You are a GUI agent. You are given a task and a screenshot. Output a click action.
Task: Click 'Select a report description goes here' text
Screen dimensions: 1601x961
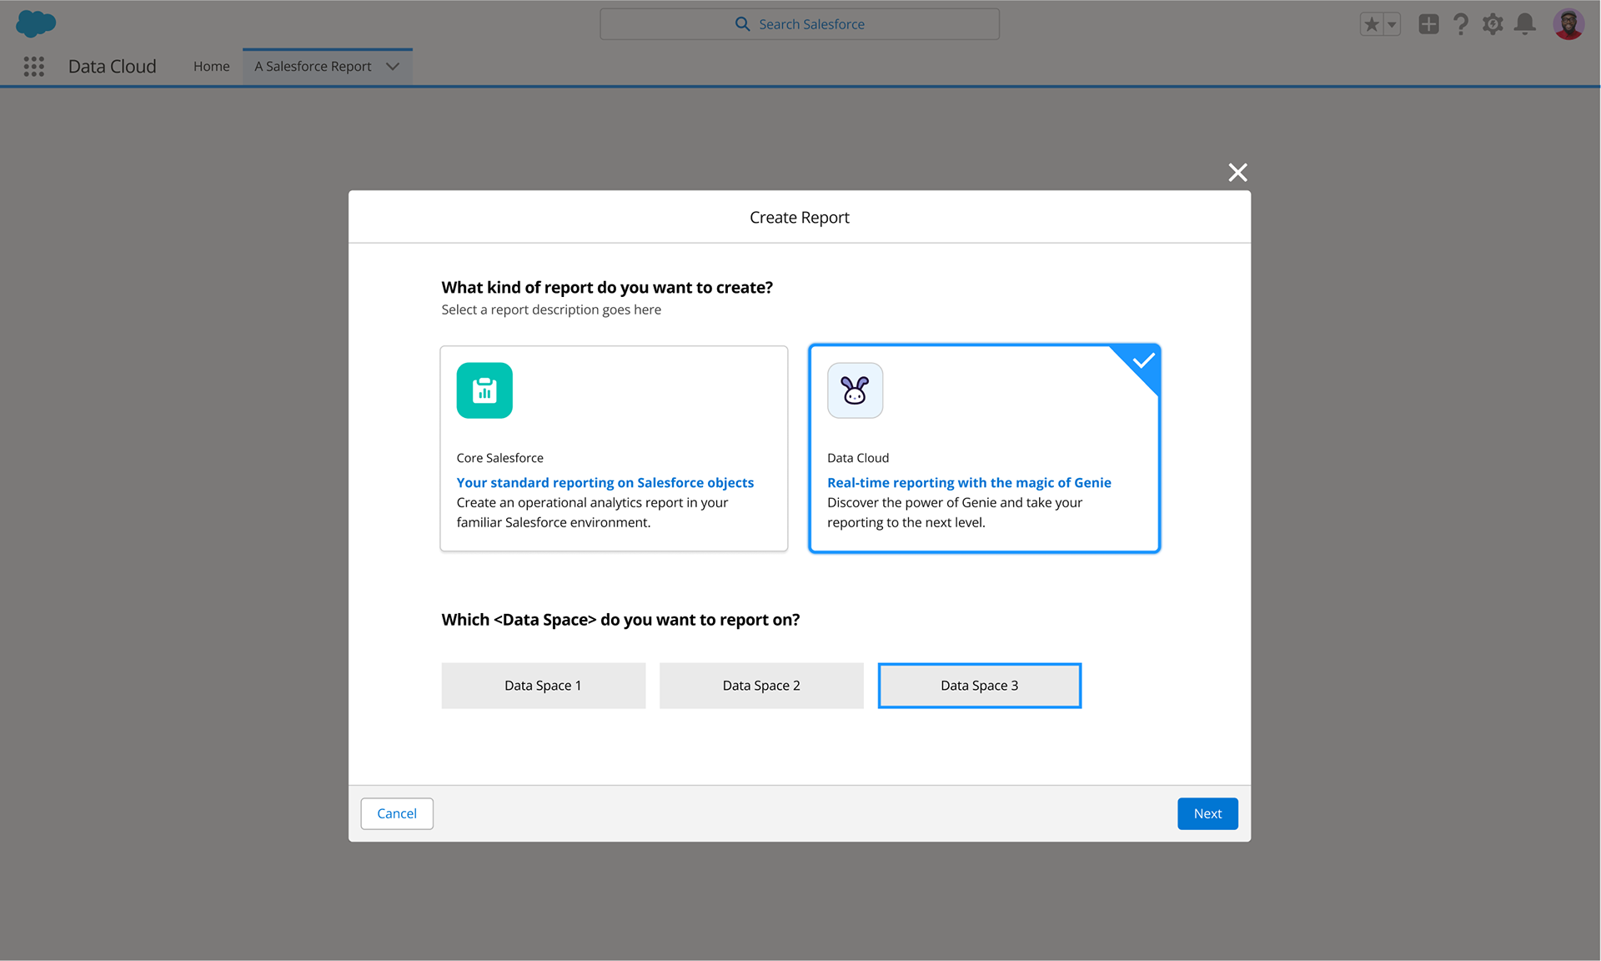click(551, 309)
